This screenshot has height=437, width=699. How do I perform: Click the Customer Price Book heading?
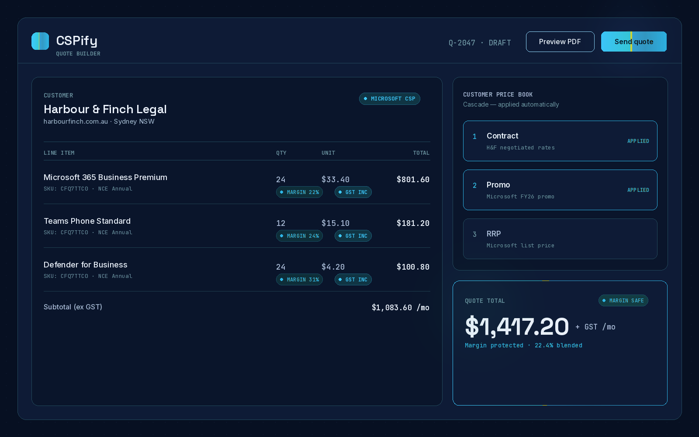click(498, 94)
